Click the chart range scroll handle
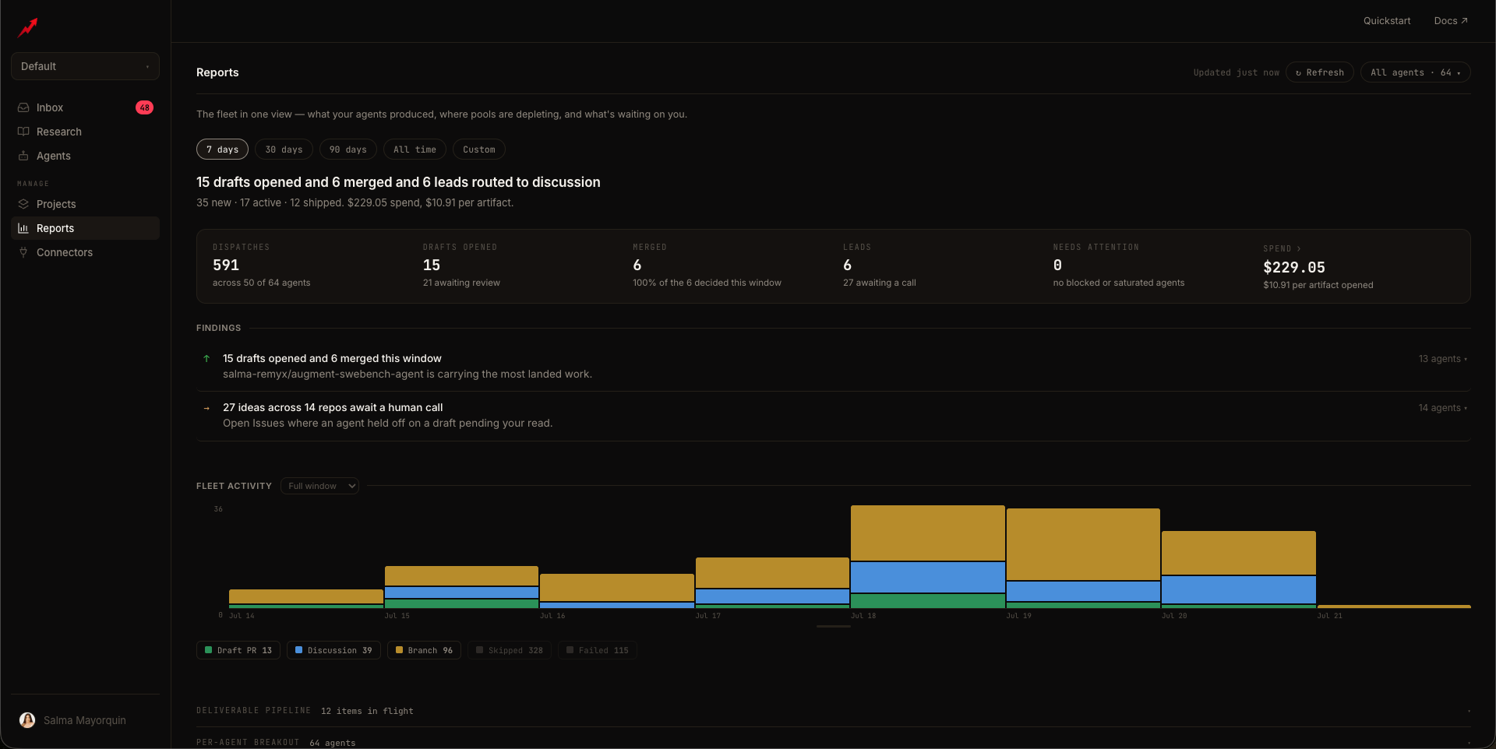 [833, 626]
